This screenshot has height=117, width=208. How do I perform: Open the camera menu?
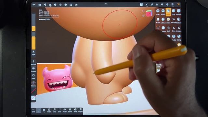pyautogui.click(x=76, y=5)
